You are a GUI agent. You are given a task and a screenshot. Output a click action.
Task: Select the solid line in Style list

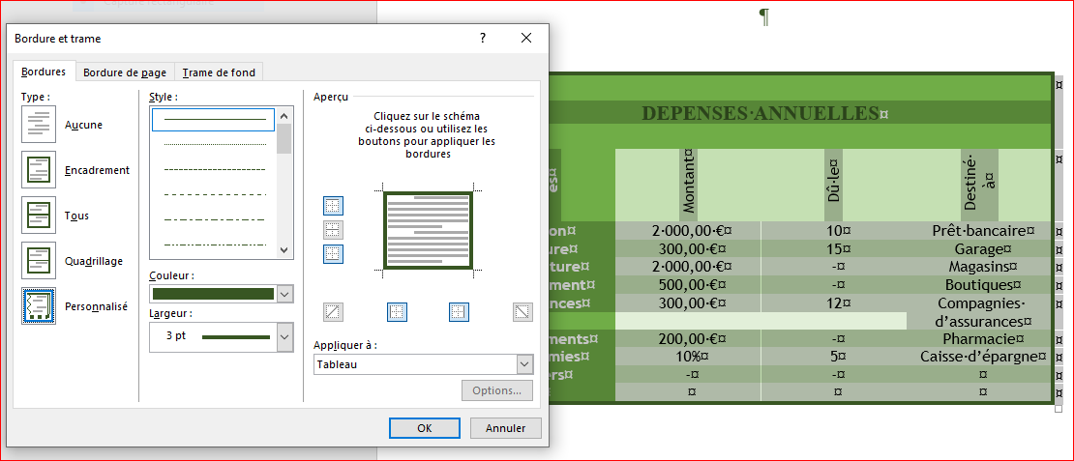point(214,119)
